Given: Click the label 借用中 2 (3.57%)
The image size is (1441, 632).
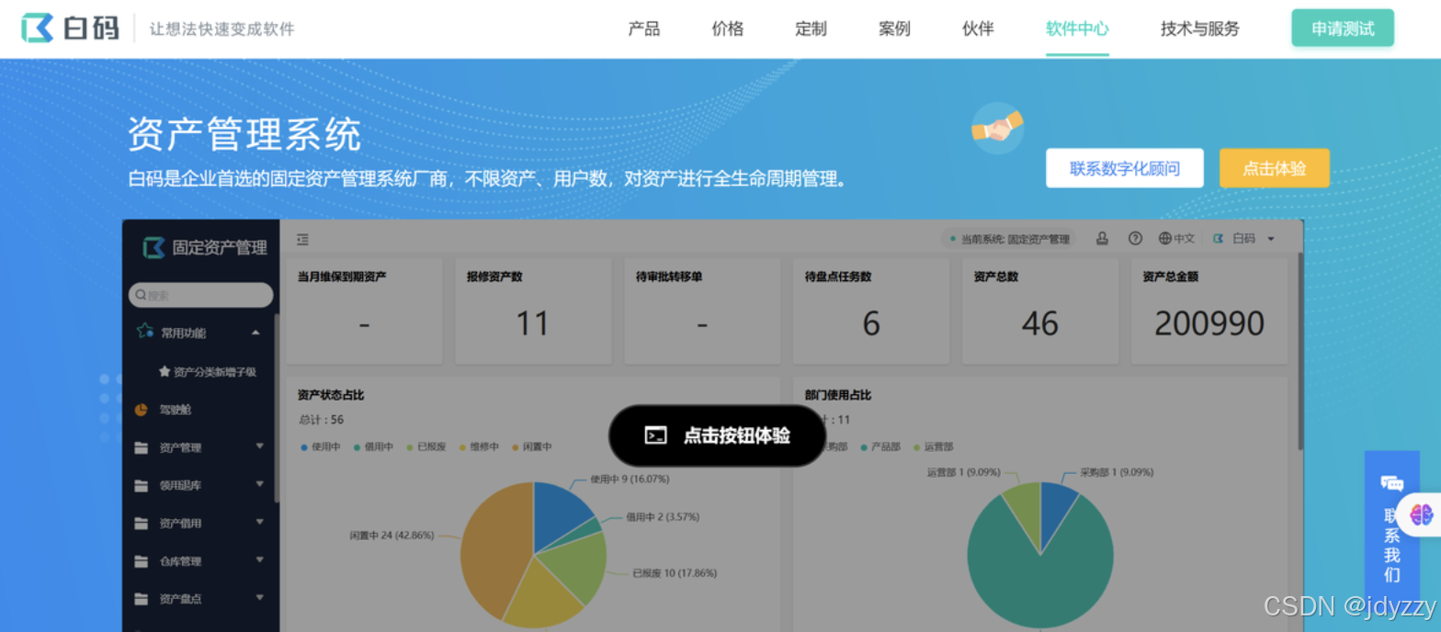Looking at the screenshot, I should click(x=663, y=516).
